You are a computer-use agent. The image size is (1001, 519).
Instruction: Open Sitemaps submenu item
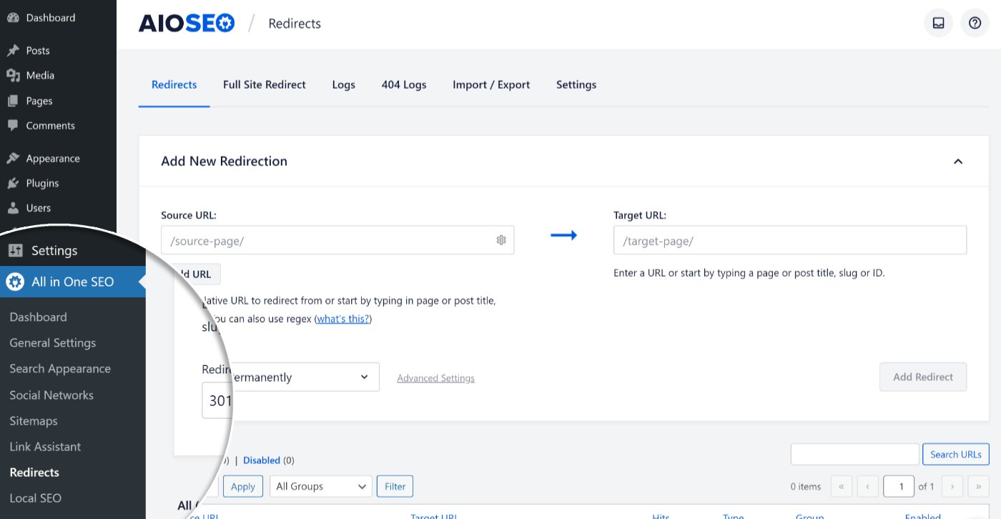pyautogui.click(x=34, y=421)
